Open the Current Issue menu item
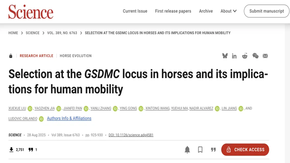Image resolution: width=290 pixels, height=163 pixels. pos(135,11)
